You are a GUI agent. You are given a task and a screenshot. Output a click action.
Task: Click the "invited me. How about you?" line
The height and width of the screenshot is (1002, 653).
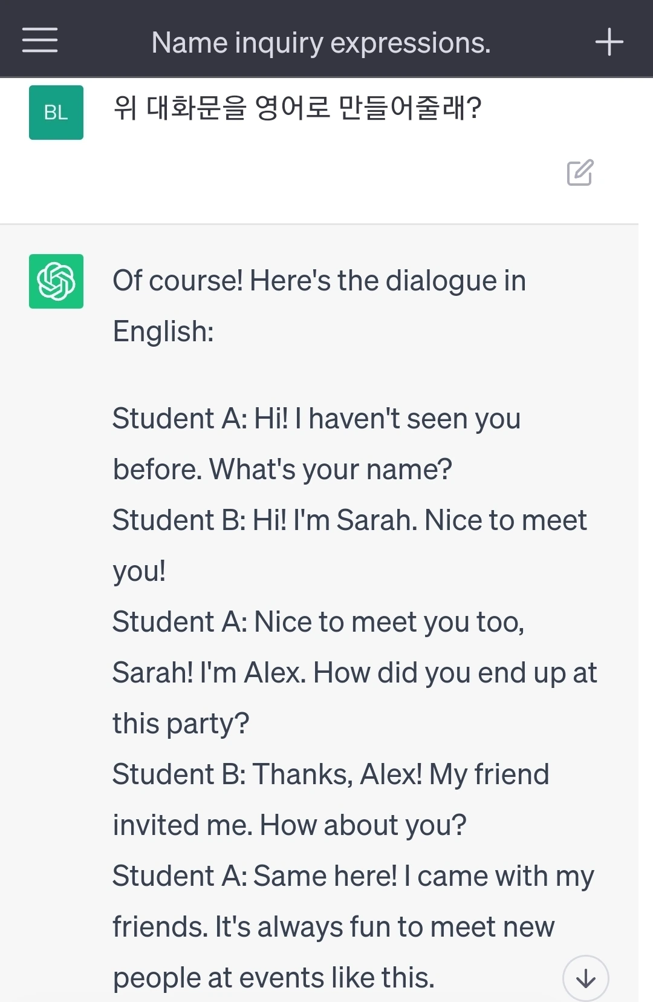tap(290, 825)
